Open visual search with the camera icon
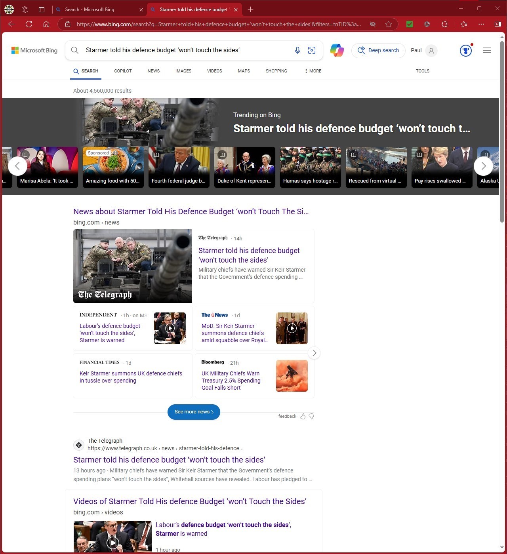 [312, 50]
